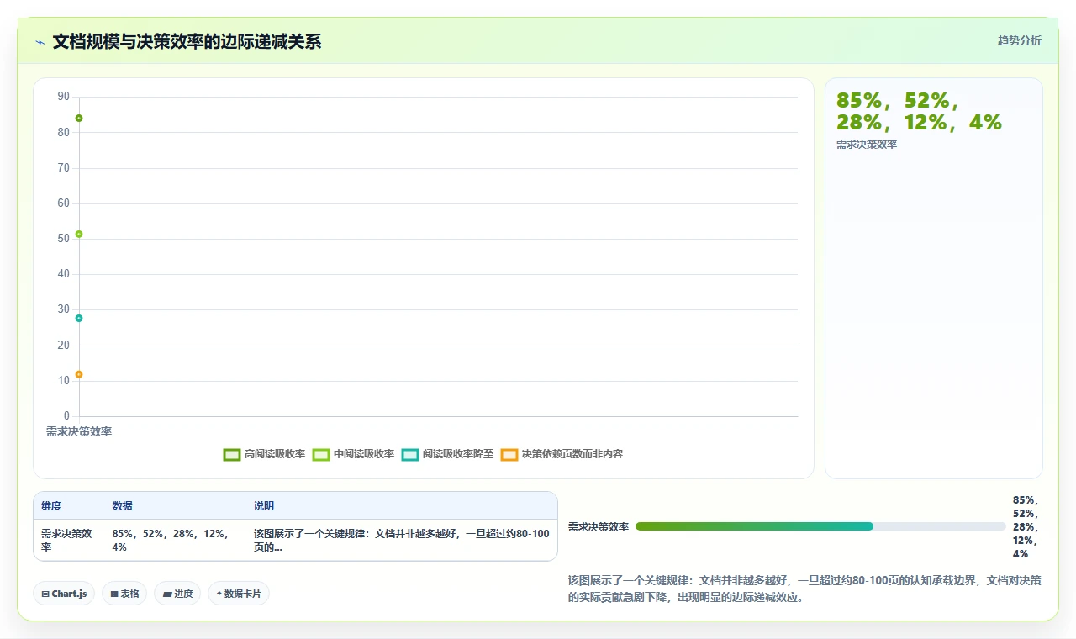Click the 数据 table column header

click(122, 506)
